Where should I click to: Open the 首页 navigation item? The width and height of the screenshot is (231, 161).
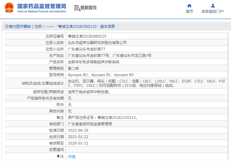(189, 12)
